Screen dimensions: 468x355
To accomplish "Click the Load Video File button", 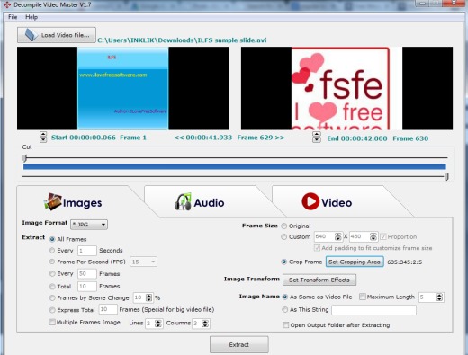I will (x=57, y=35).
